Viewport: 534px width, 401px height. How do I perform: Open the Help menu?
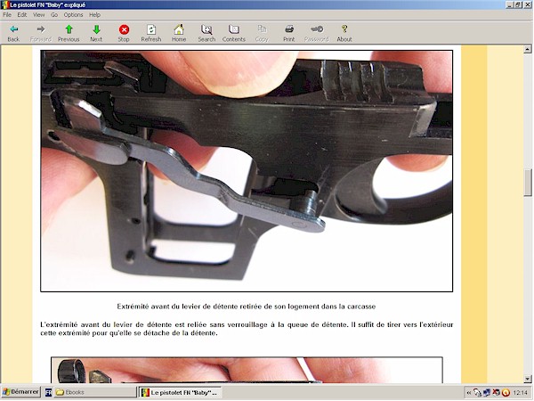pos(94,14)
